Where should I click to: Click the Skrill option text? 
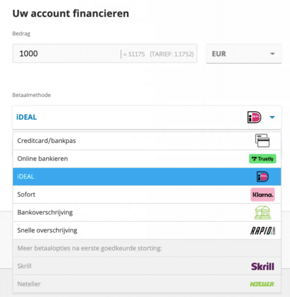(24, 266)
